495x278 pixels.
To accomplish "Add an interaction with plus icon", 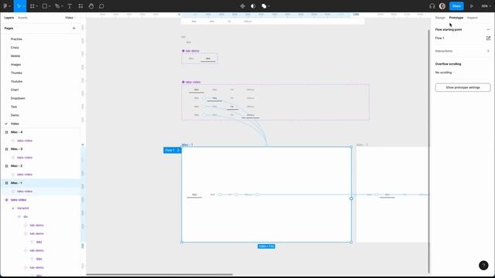I will pos(488,51).
